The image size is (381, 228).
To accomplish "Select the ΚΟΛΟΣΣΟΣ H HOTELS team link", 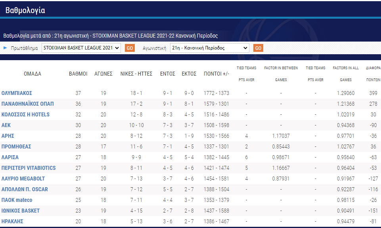I will click(25, 114).
